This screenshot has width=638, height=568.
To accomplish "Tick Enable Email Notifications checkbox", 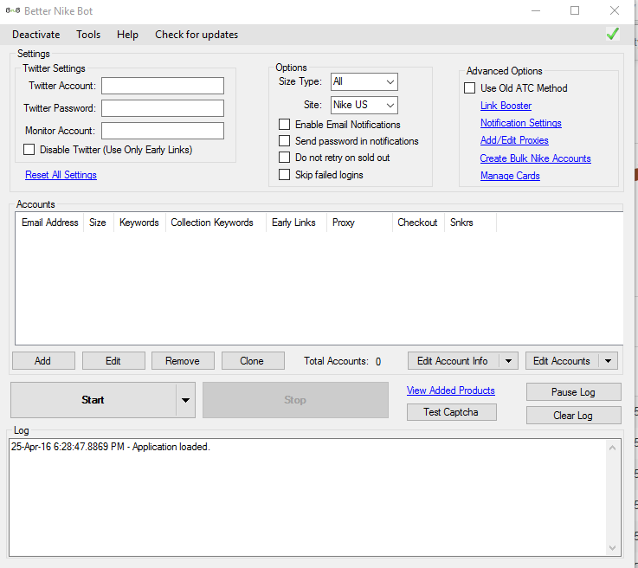I will [284, 124].
